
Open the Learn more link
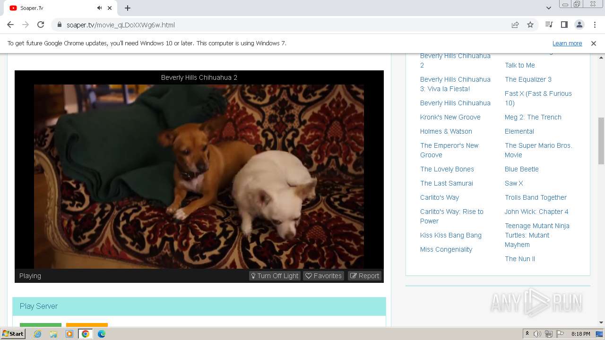tap(567, 43)
